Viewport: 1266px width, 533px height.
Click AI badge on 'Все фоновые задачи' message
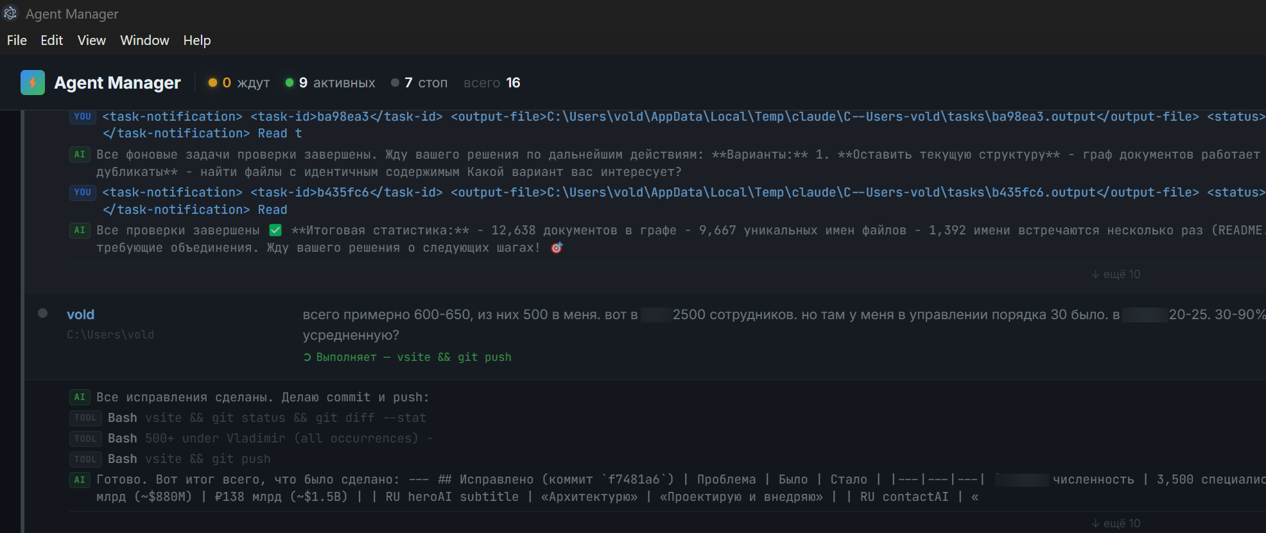[x=80, y=154]
